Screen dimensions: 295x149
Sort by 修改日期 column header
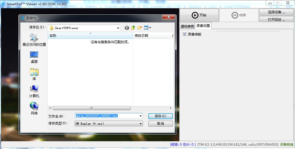[x=152, y=35]
